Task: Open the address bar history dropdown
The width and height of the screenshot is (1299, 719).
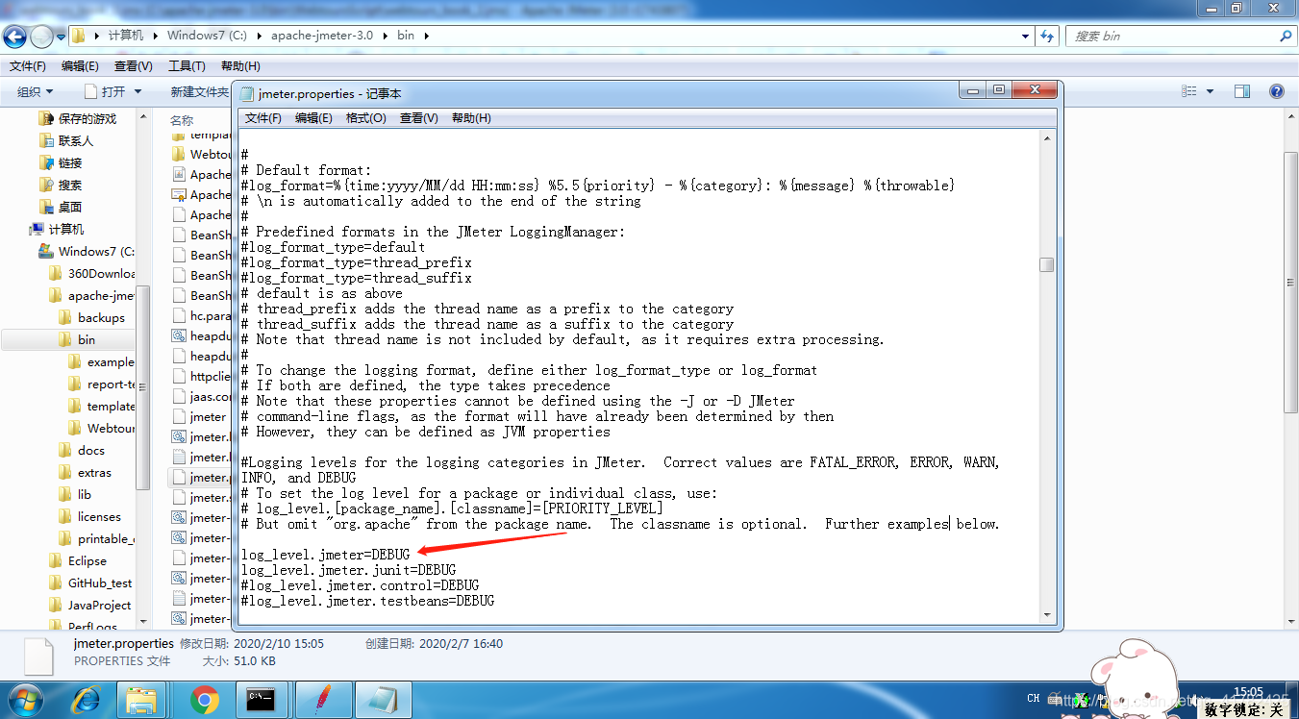Action: tap(1025, 37)
